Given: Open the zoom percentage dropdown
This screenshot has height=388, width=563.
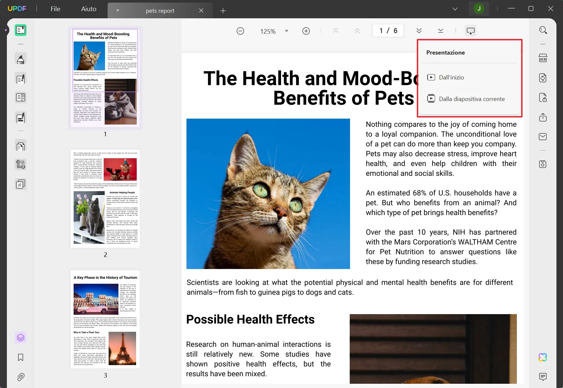Looking at the screenshot, I should 287,31.
